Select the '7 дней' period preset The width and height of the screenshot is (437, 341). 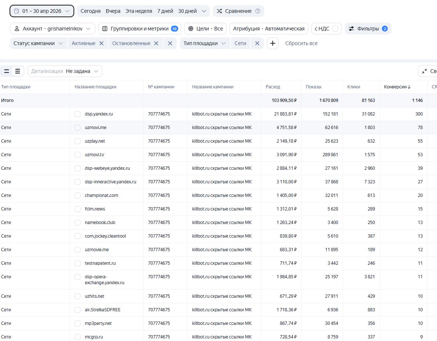click(x=165, y=11)
